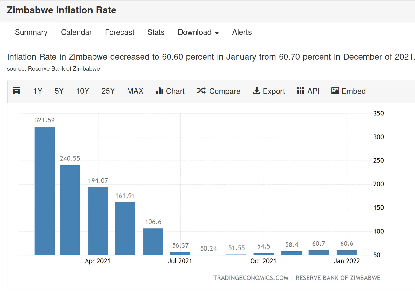Open the Alerts tab

pyautogui.click(x=242, y=32)
